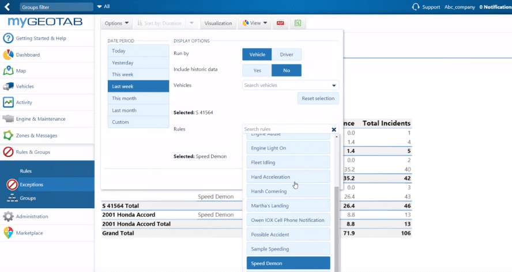Open Getting Started & Help question icon
The image size is (512, 272).
click(x=8, y=38)
